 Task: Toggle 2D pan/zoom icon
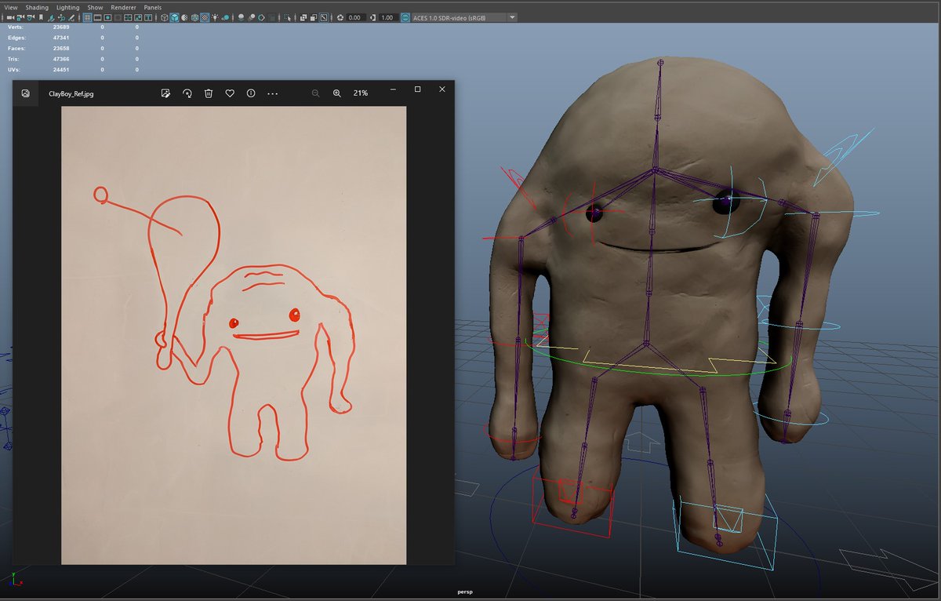pyautogui.click(x=61, y=17)
